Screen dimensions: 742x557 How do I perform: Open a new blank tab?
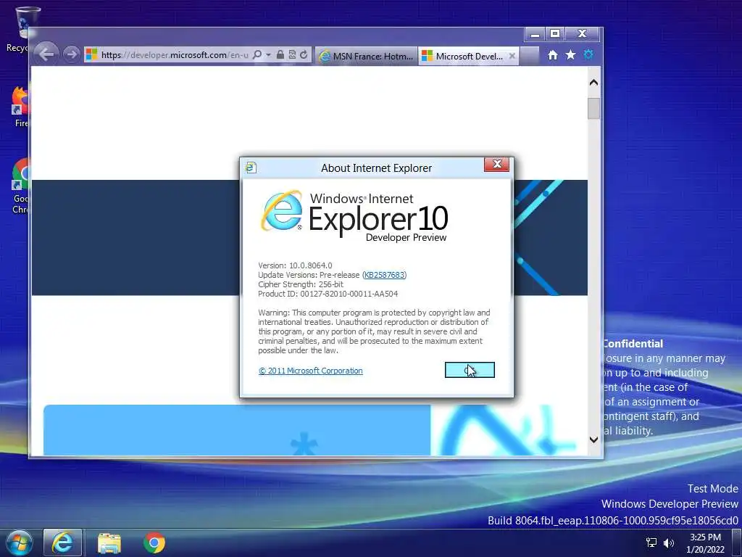530,55
